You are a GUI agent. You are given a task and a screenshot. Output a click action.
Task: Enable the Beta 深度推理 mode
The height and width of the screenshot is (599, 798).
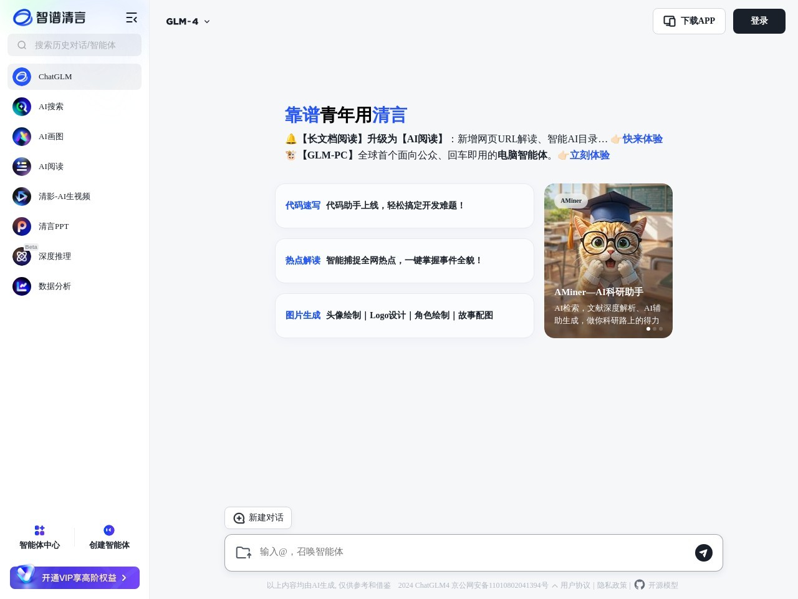coord(55,256)
